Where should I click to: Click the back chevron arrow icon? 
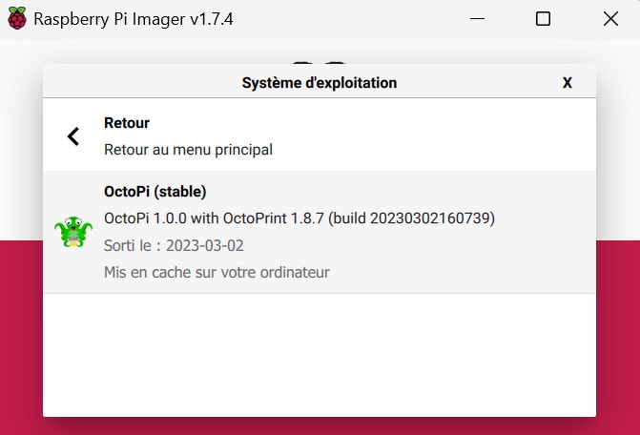(x=73, y=136)
